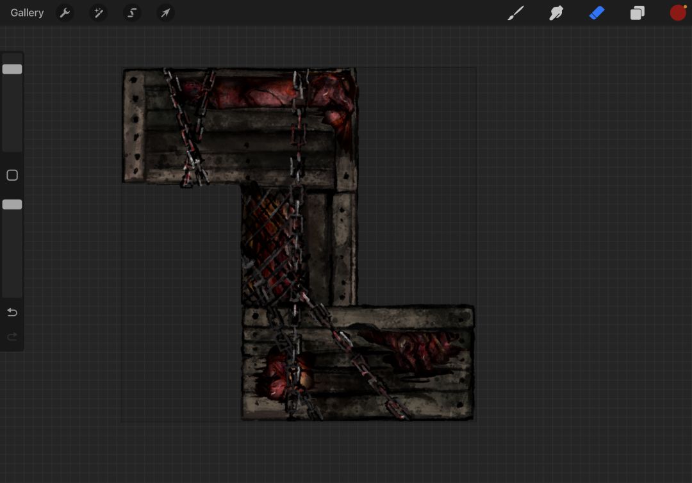Image resolution: width=692 pixels, height=483 pixels.
Task: Activate the Selection tool
Action: [x=132, y=13]
